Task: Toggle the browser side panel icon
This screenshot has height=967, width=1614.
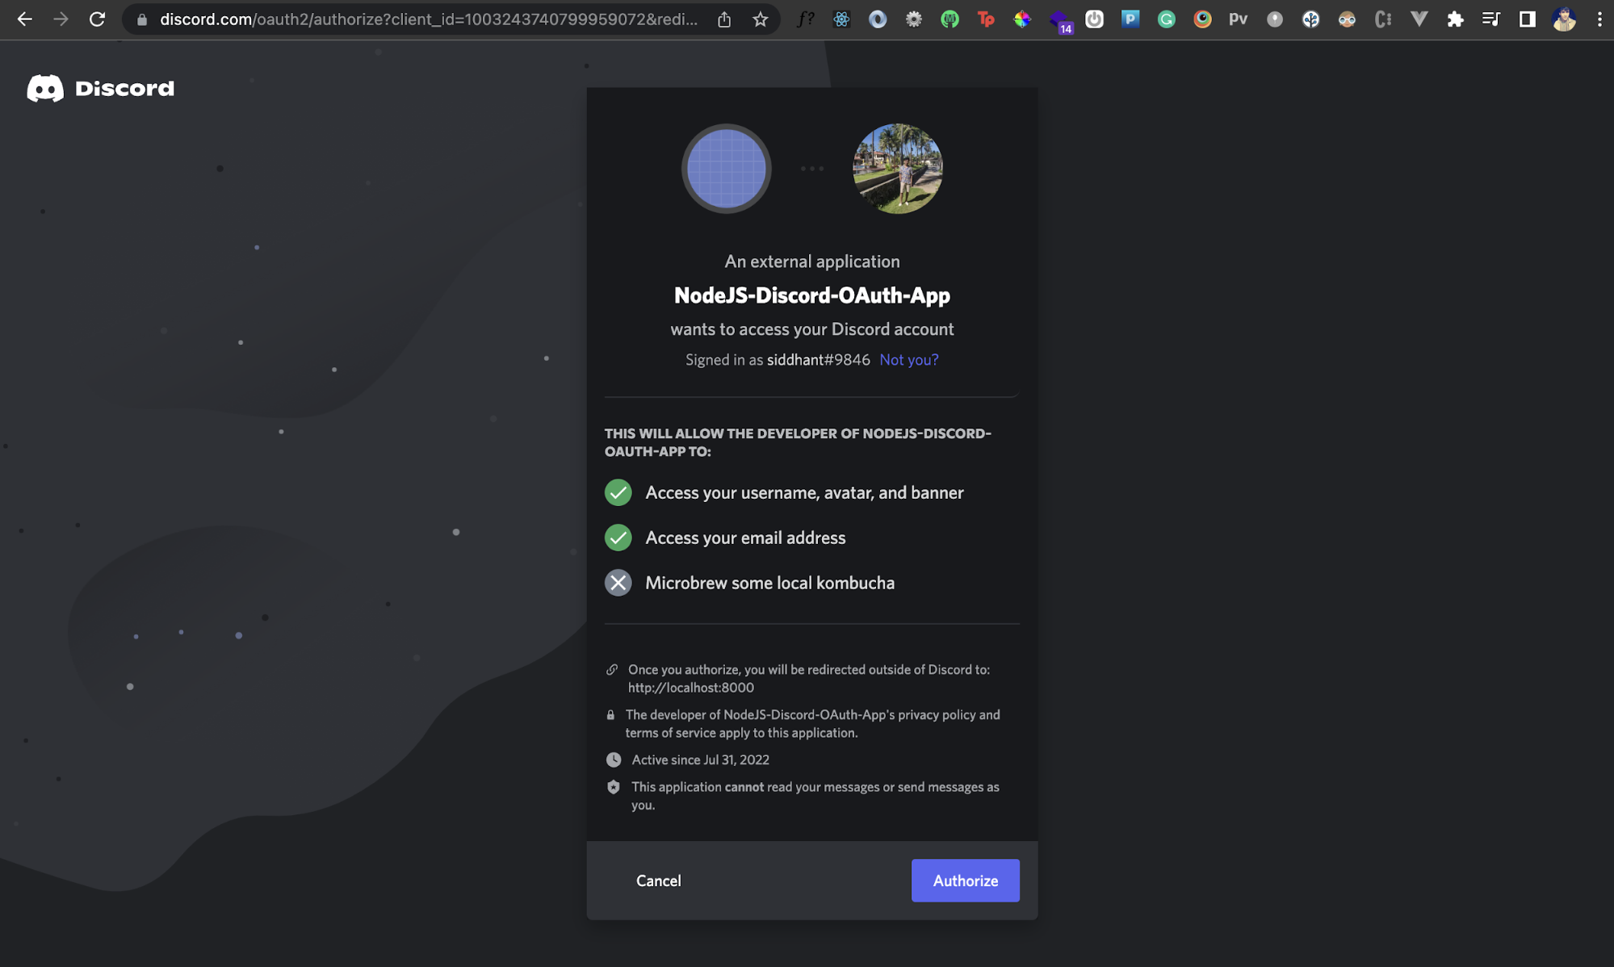Action: (1527, 19)
